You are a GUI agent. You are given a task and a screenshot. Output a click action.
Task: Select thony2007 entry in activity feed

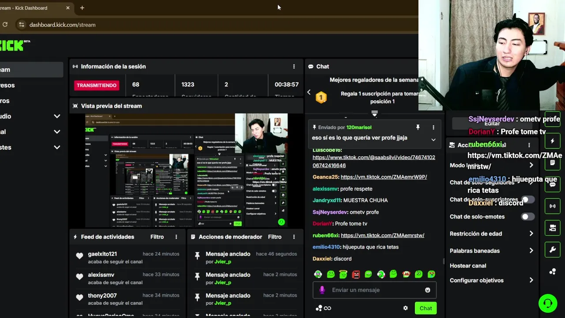[127, 299]
